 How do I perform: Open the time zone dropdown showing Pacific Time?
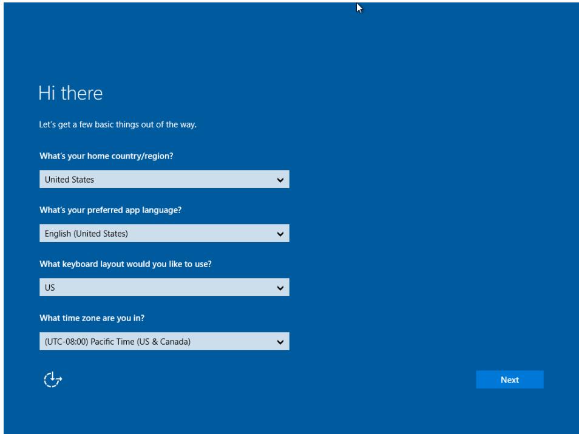(x=164, y=341)
